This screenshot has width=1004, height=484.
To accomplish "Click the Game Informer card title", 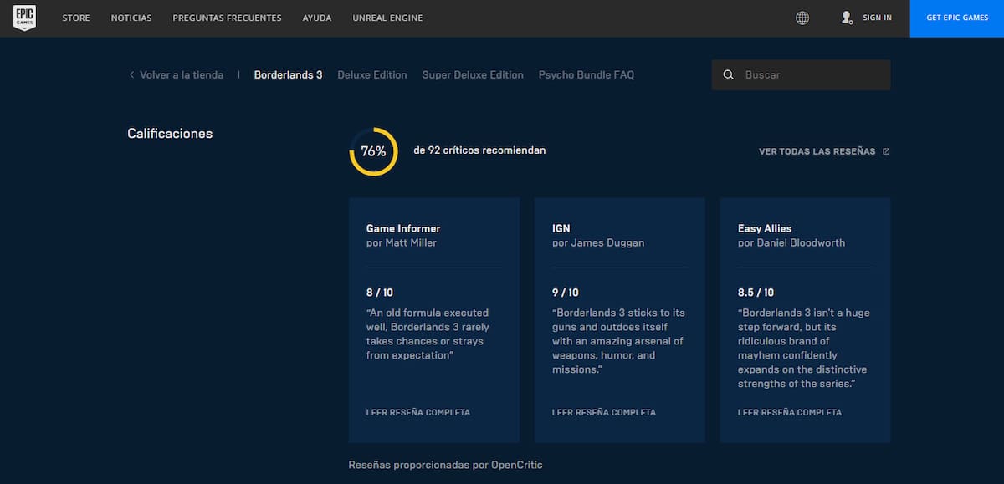I will [x=403, y=228].
